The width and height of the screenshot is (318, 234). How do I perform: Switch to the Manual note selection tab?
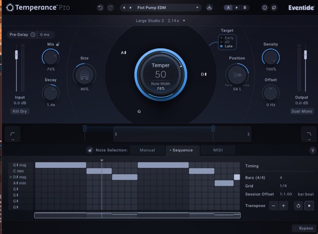click(147, 150)
